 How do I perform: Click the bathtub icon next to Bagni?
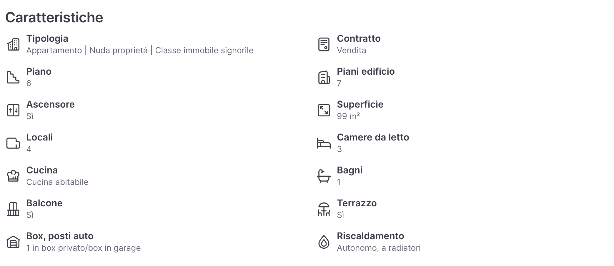tap(324, 176)
